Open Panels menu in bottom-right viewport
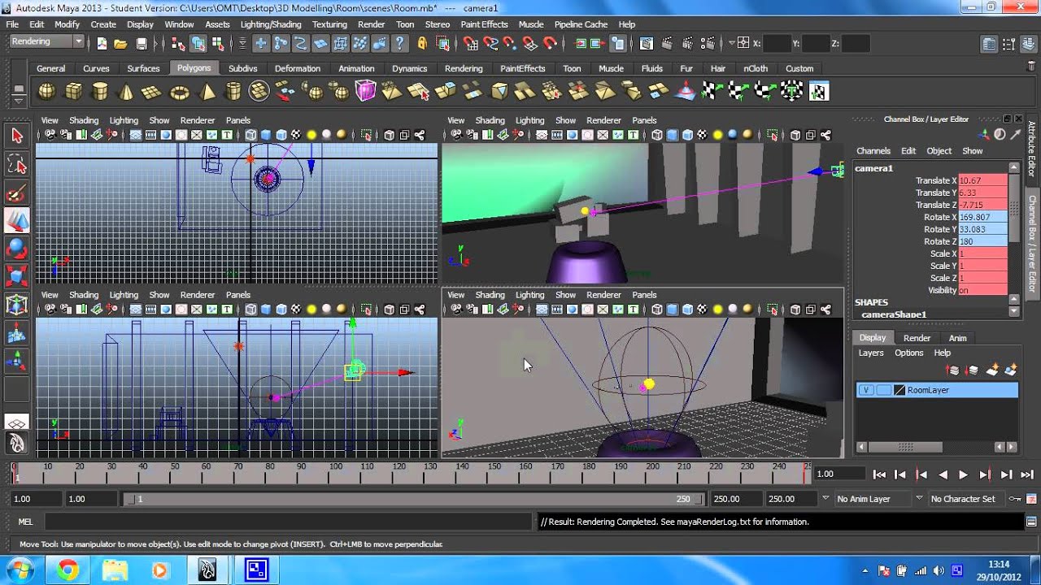 click(x=644, y=295)
